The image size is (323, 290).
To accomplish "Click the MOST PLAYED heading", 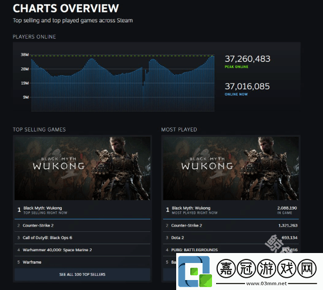I will click(x=179, y=130).
